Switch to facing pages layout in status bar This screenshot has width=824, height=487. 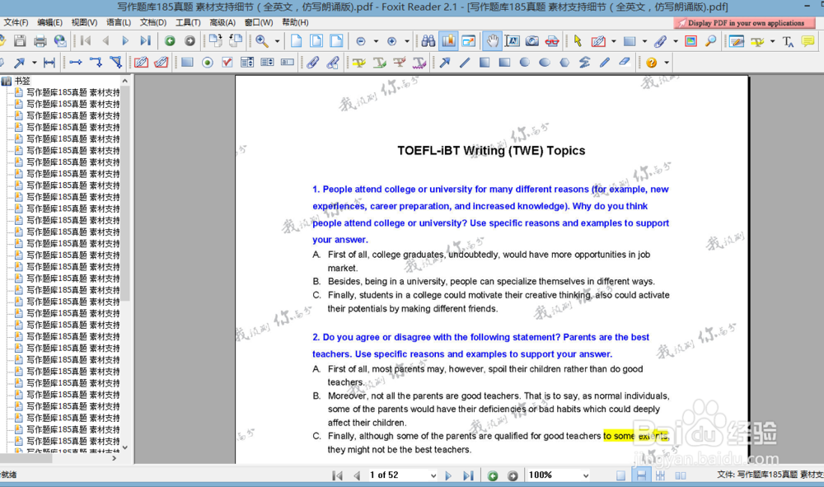pos(681,475)
